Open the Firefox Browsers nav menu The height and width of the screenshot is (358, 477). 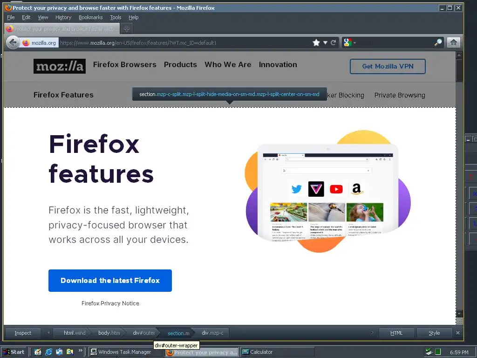point(125,64)
